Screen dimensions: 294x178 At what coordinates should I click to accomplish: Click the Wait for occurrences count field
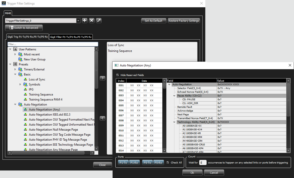coord(203,162)
